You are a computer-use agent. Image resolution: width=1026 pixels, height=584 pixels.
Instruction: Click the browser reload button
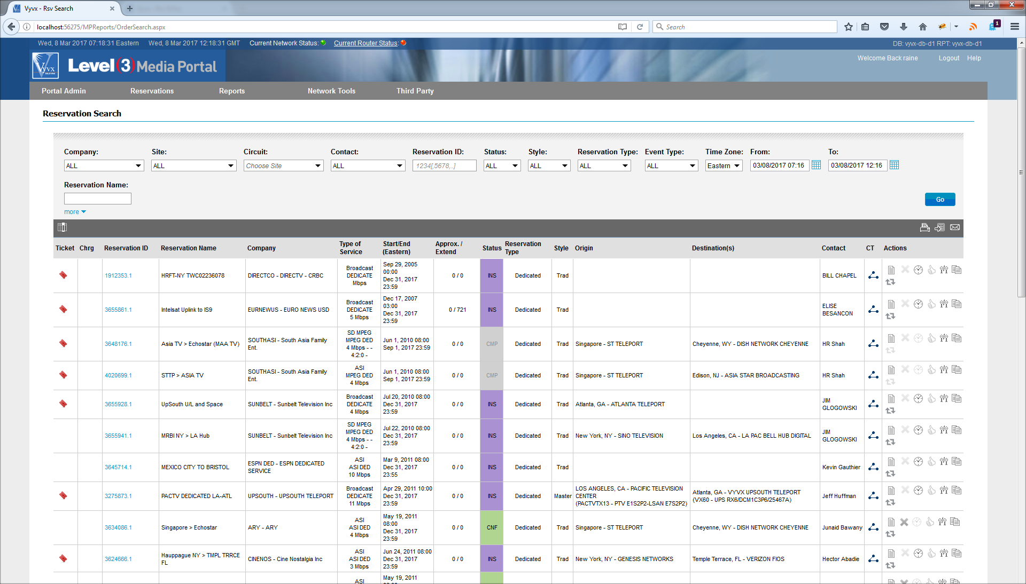click(x=640, y=27)
